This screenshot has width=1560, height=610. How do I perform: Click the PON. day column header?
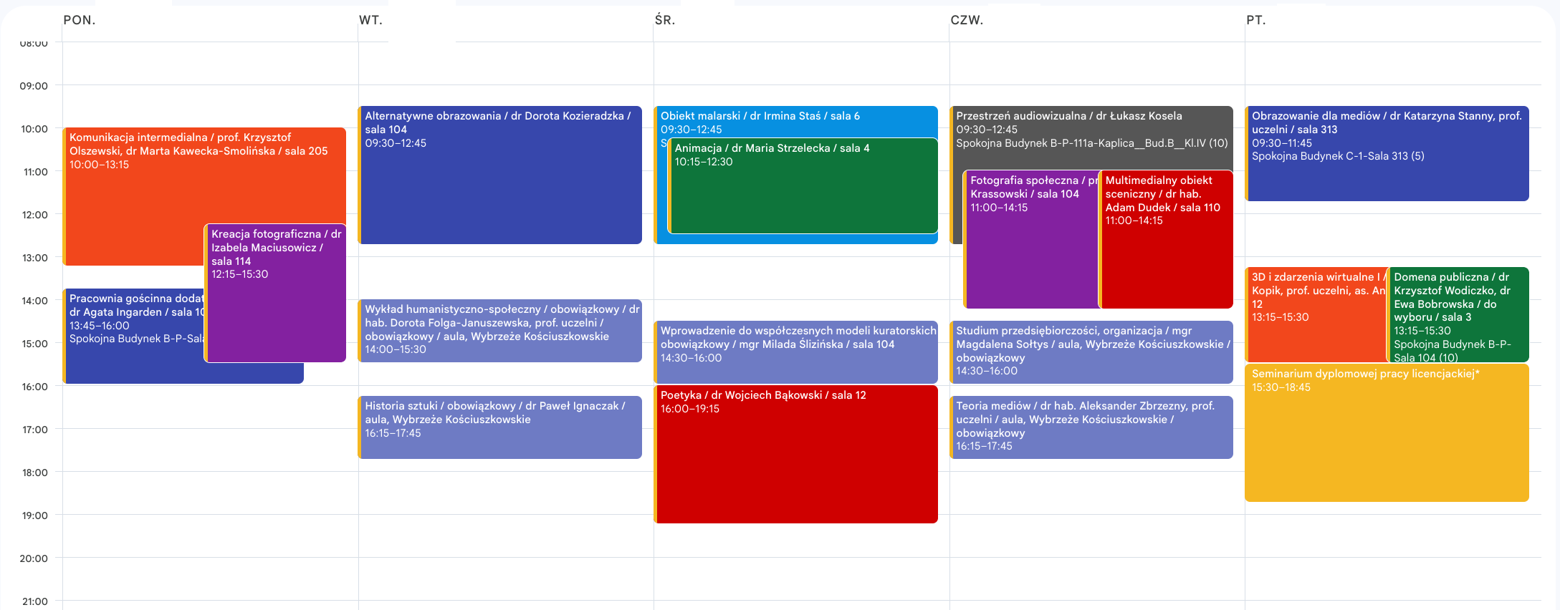pyautogui.click(x=80, y=20)
